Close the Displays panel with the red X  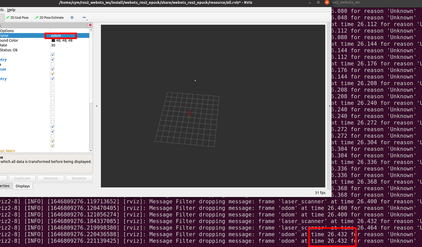click(x=90, y=25)
